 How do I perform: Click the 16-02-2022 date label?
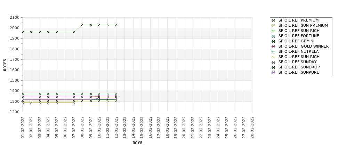150,127
